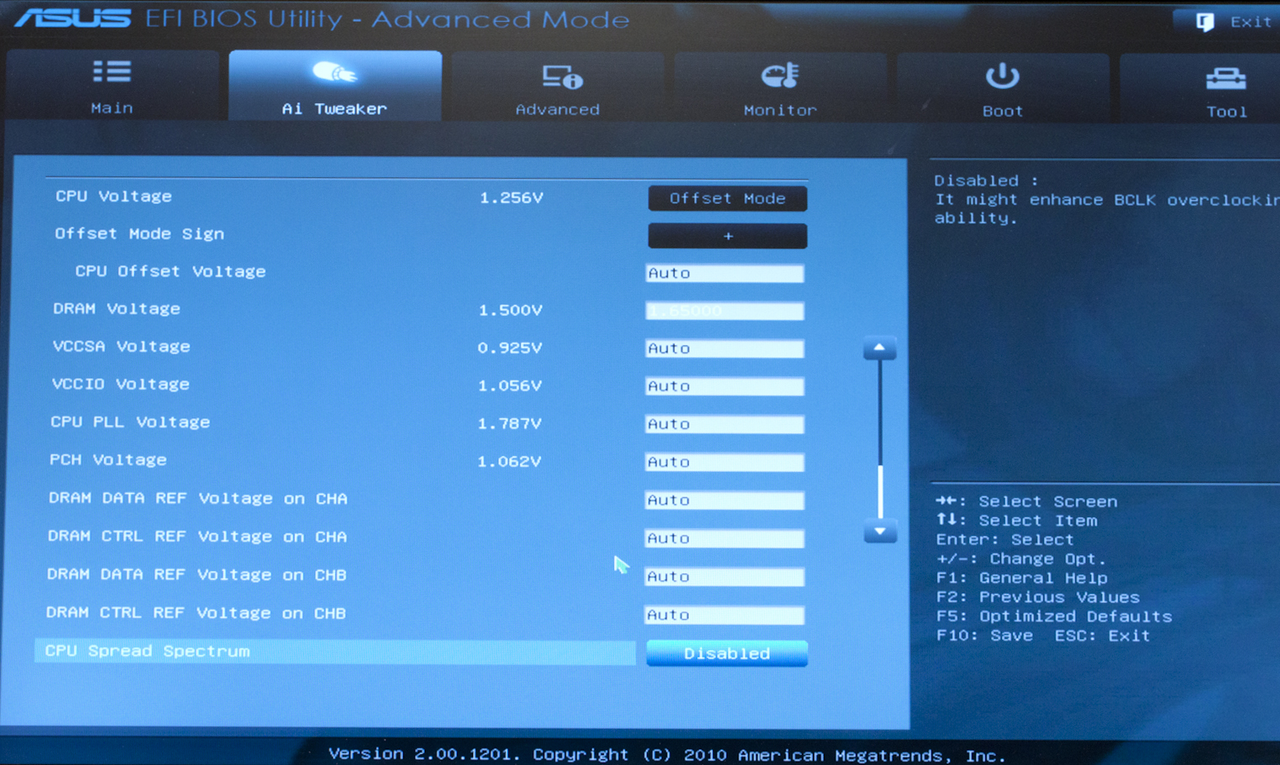Click DRAM CTRL REF Voltage on CHB field
This screenshot has width=1280, height=765.
click(724, 615)
